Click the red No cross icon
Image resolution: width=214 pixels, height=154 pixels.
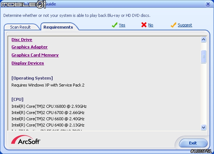pyautogui.click(x=144, y=25)
